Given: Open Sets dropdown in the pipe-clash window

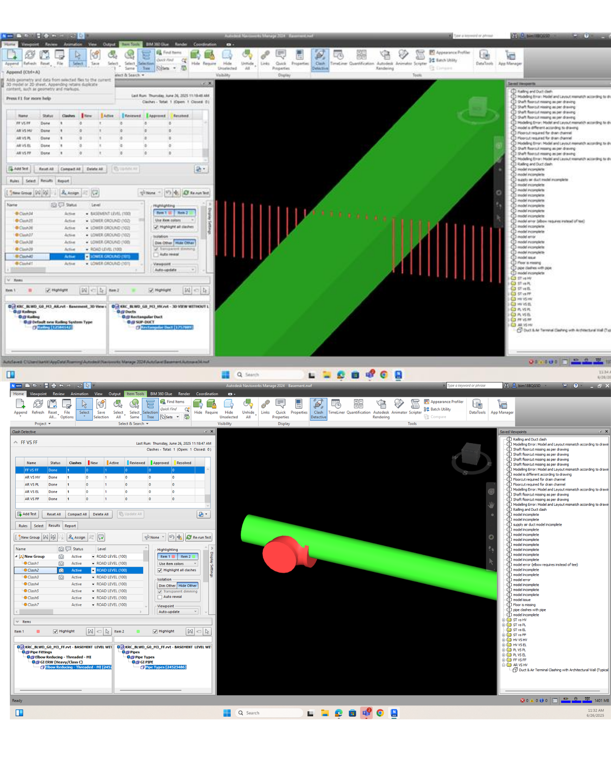Looking at the screenshot, I should click(170, 417).
